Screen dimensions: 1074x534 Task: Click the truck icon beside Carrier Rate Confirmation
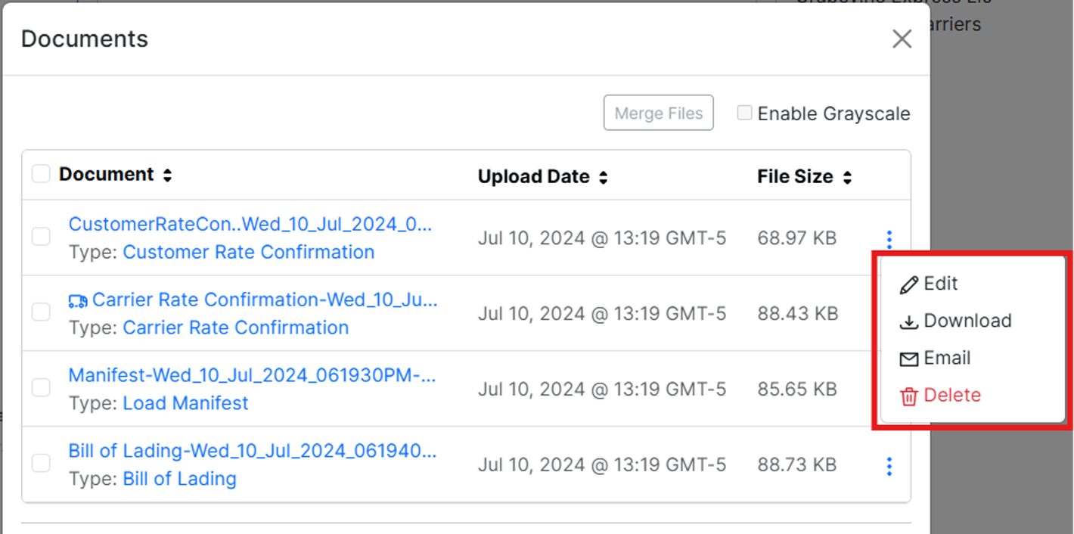pos(77,301)
